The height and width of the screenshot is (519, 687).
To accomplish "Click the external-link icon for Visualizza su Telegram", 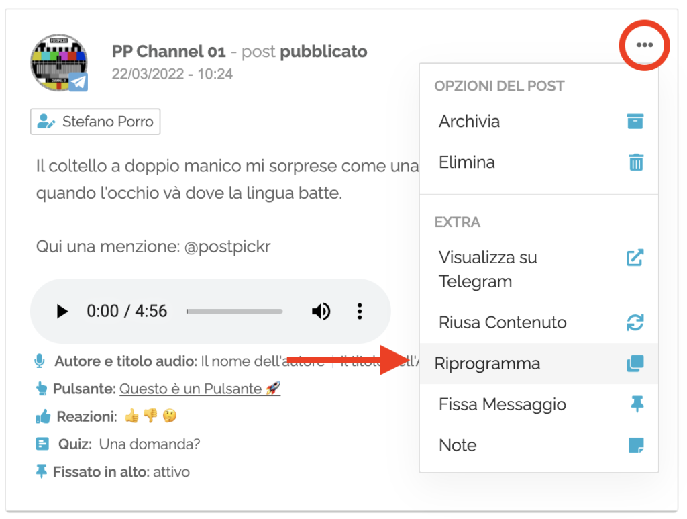I will click(x=636, y=257).
